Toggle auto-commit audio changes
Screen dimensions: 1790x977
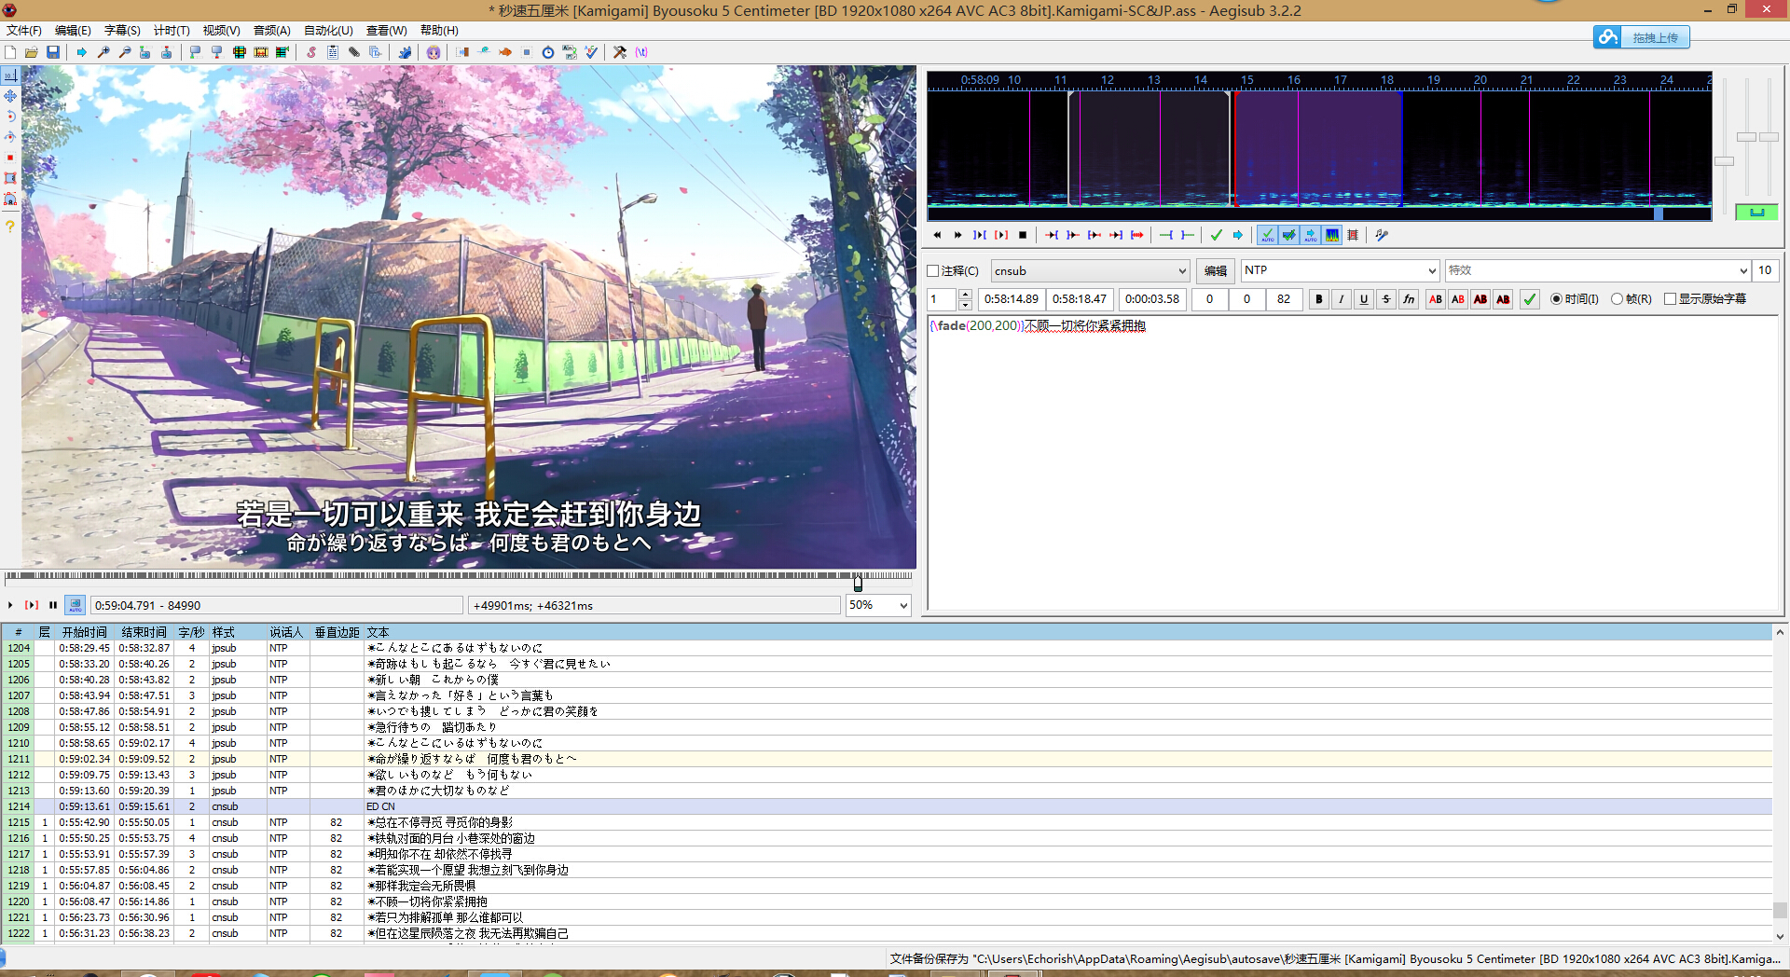coord(1267,235)
